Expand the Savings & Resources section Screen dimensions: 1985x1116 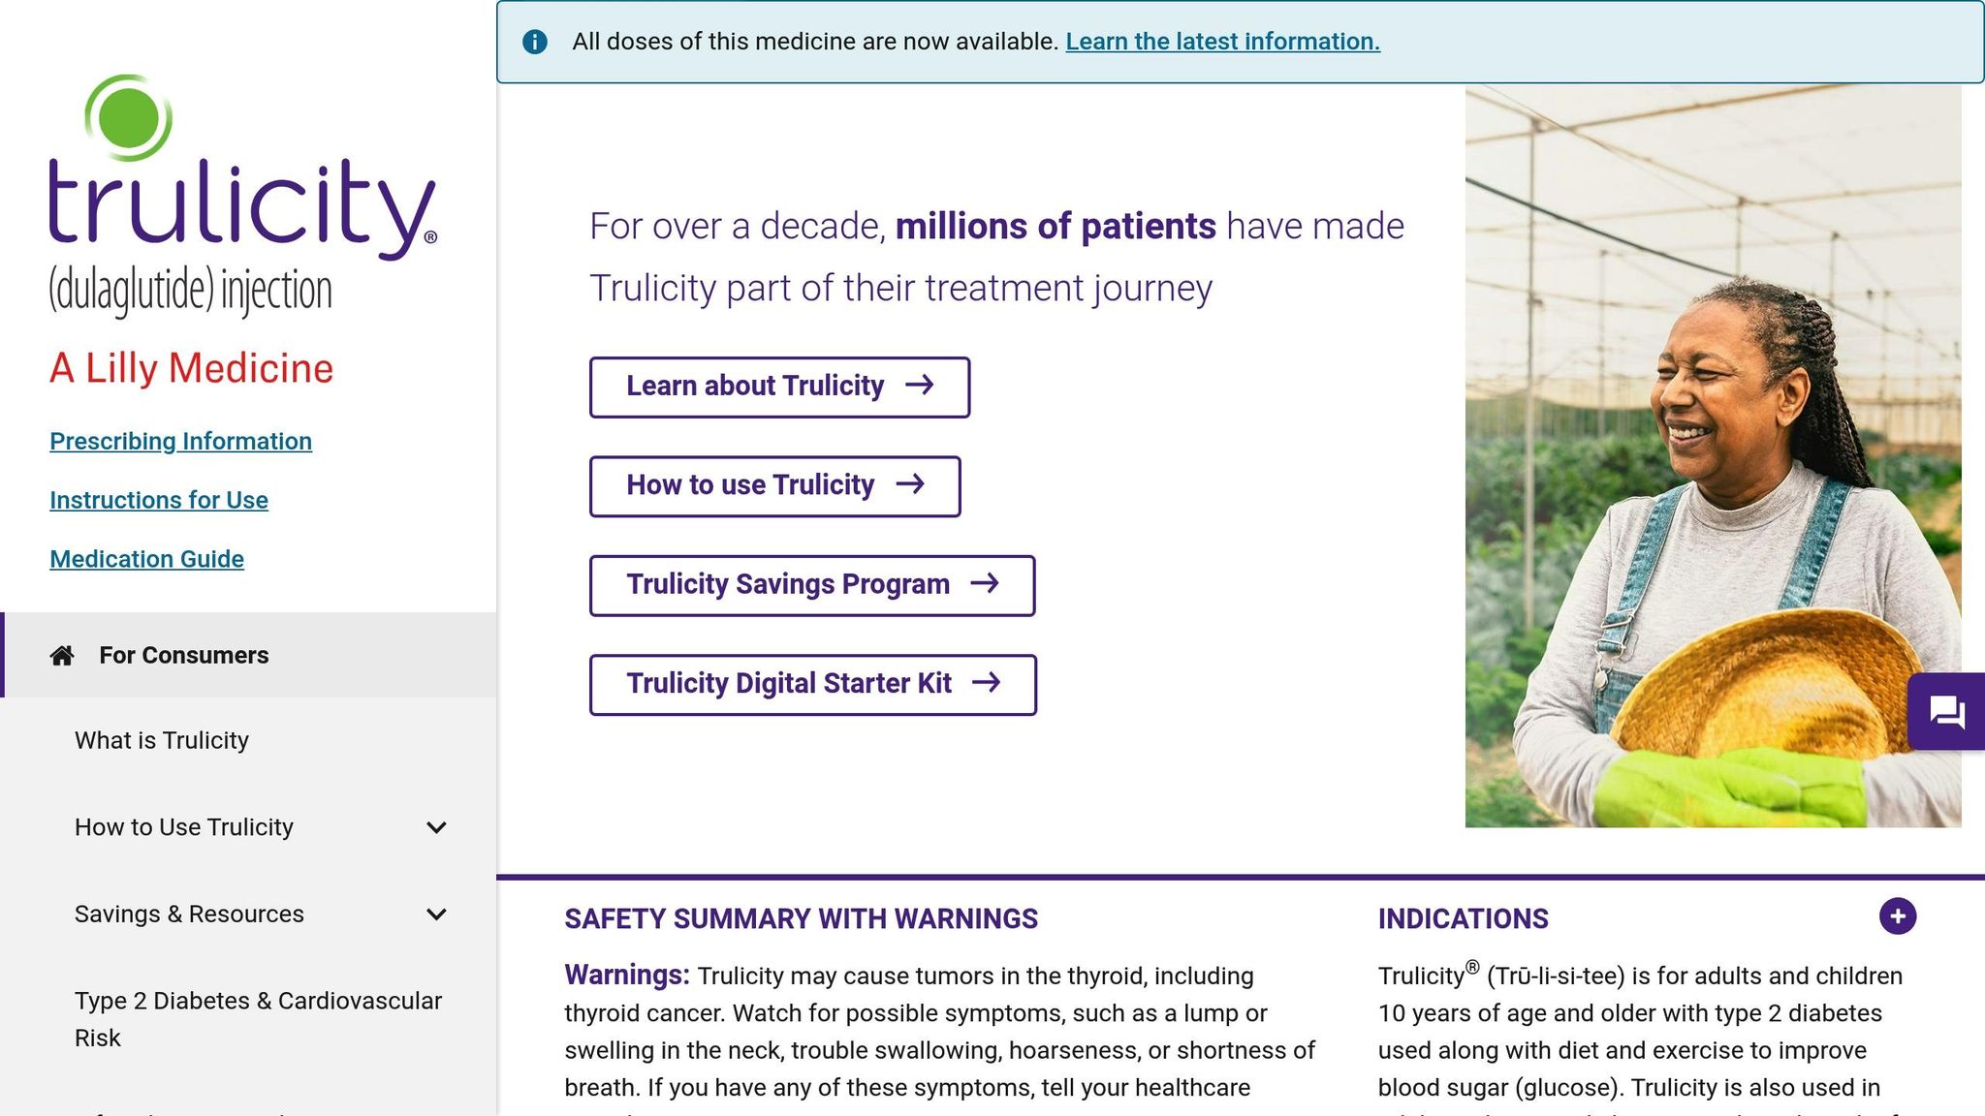click(x=436, y=914)
